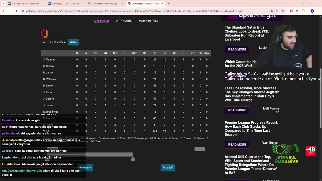Screen dimensions: 322x181
Task: Filter stats by Wales
Action: [x=73, y=42]
